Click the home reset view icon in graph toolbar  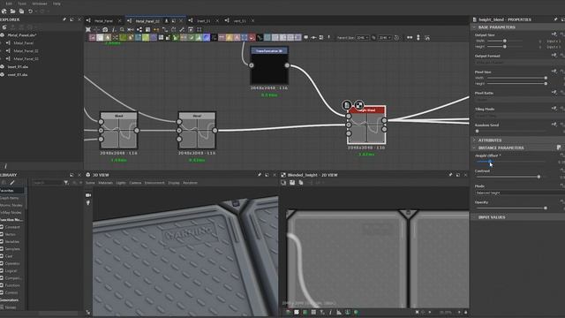tap(427, 37)
